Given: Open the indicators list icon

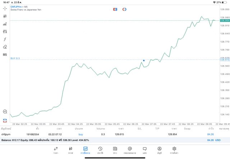Looking at the screenshot, I should tap(5, 24).
